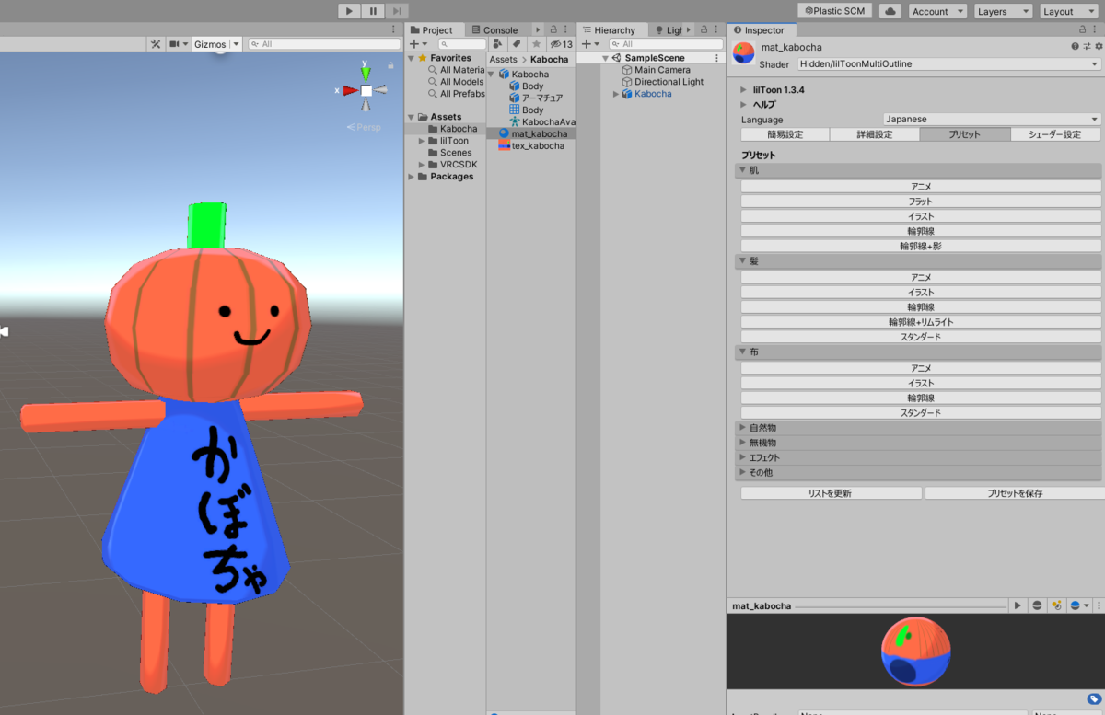This screenshot has height=715, width=1105.
Task: Open the Layers dropdown
Action: pos(1004,11)
